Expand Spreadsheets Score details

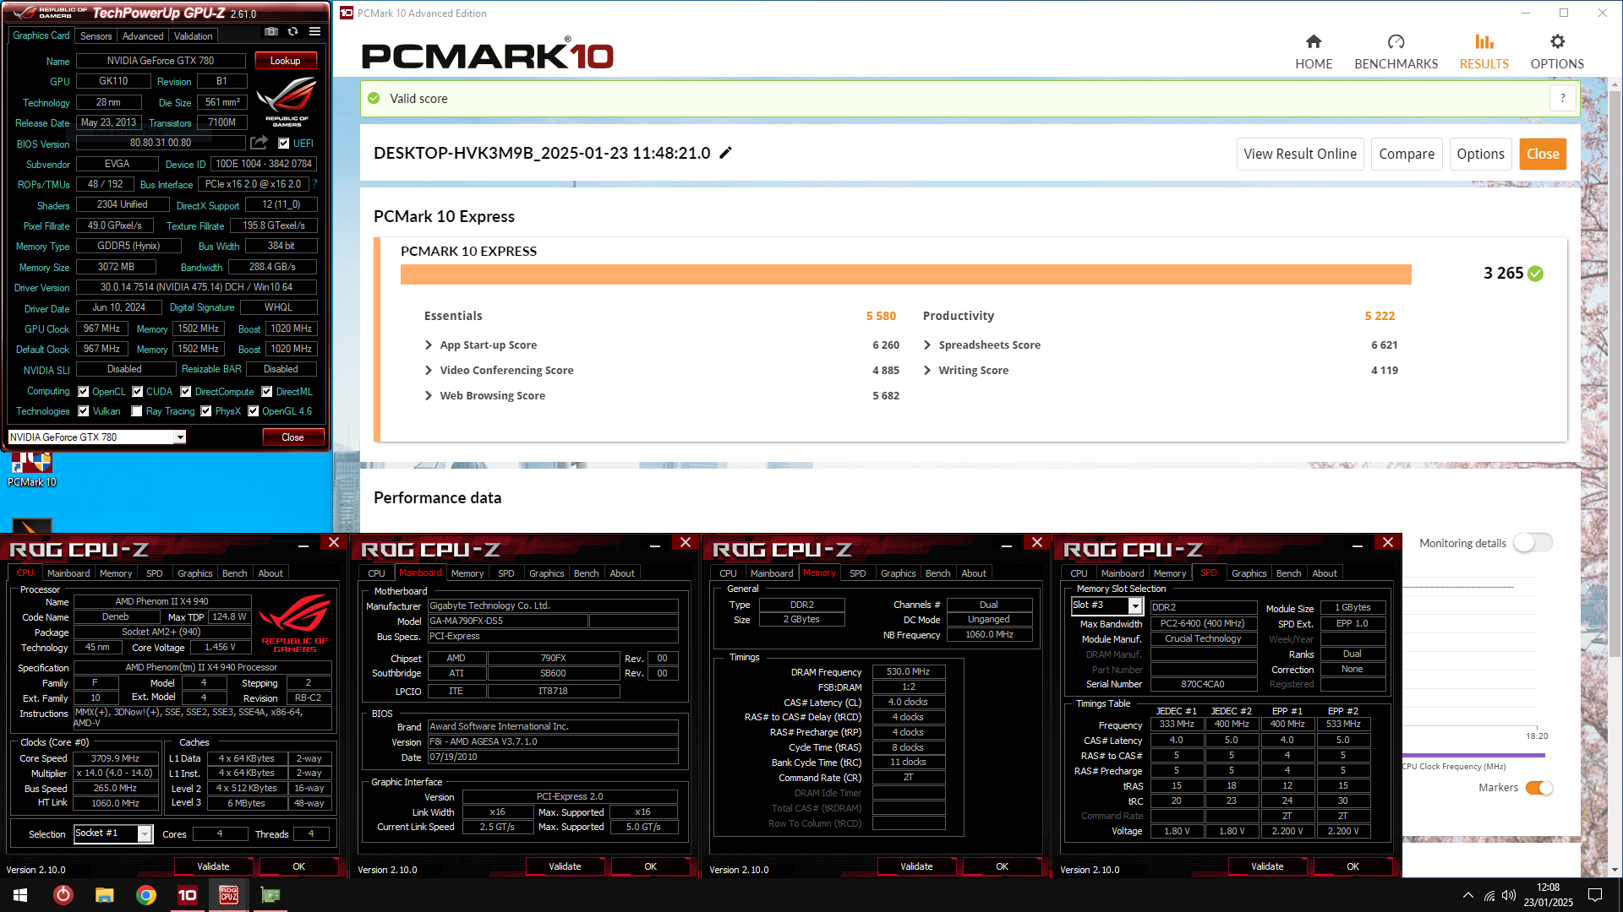[927, 345]
